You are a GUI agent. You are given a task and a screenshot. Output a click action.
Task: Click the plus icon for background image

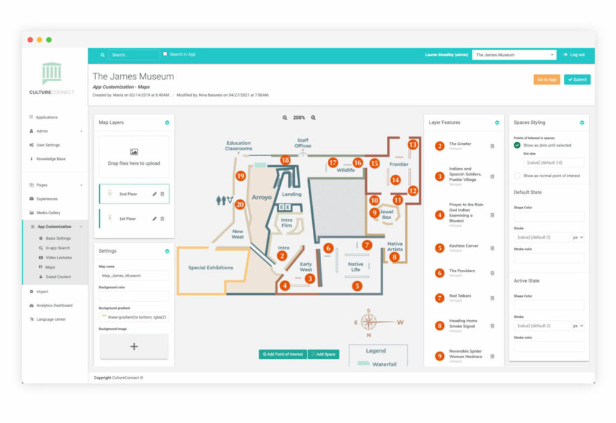point(134,347)
